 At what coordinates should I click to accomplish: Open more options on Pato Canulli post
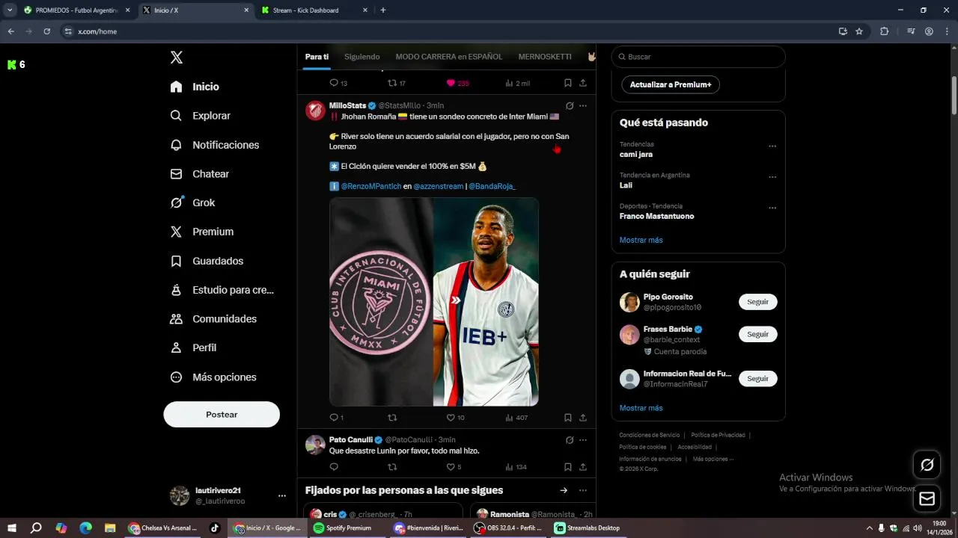[583, 440]
